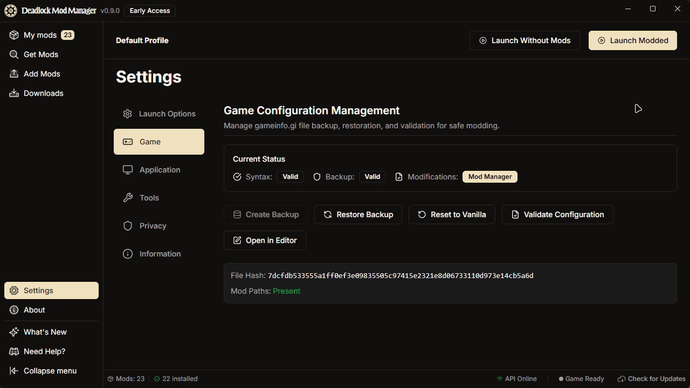This screenshot has height=388, width=690.
Task: Select the Application settings tab
Action: (x=159, y=170)
